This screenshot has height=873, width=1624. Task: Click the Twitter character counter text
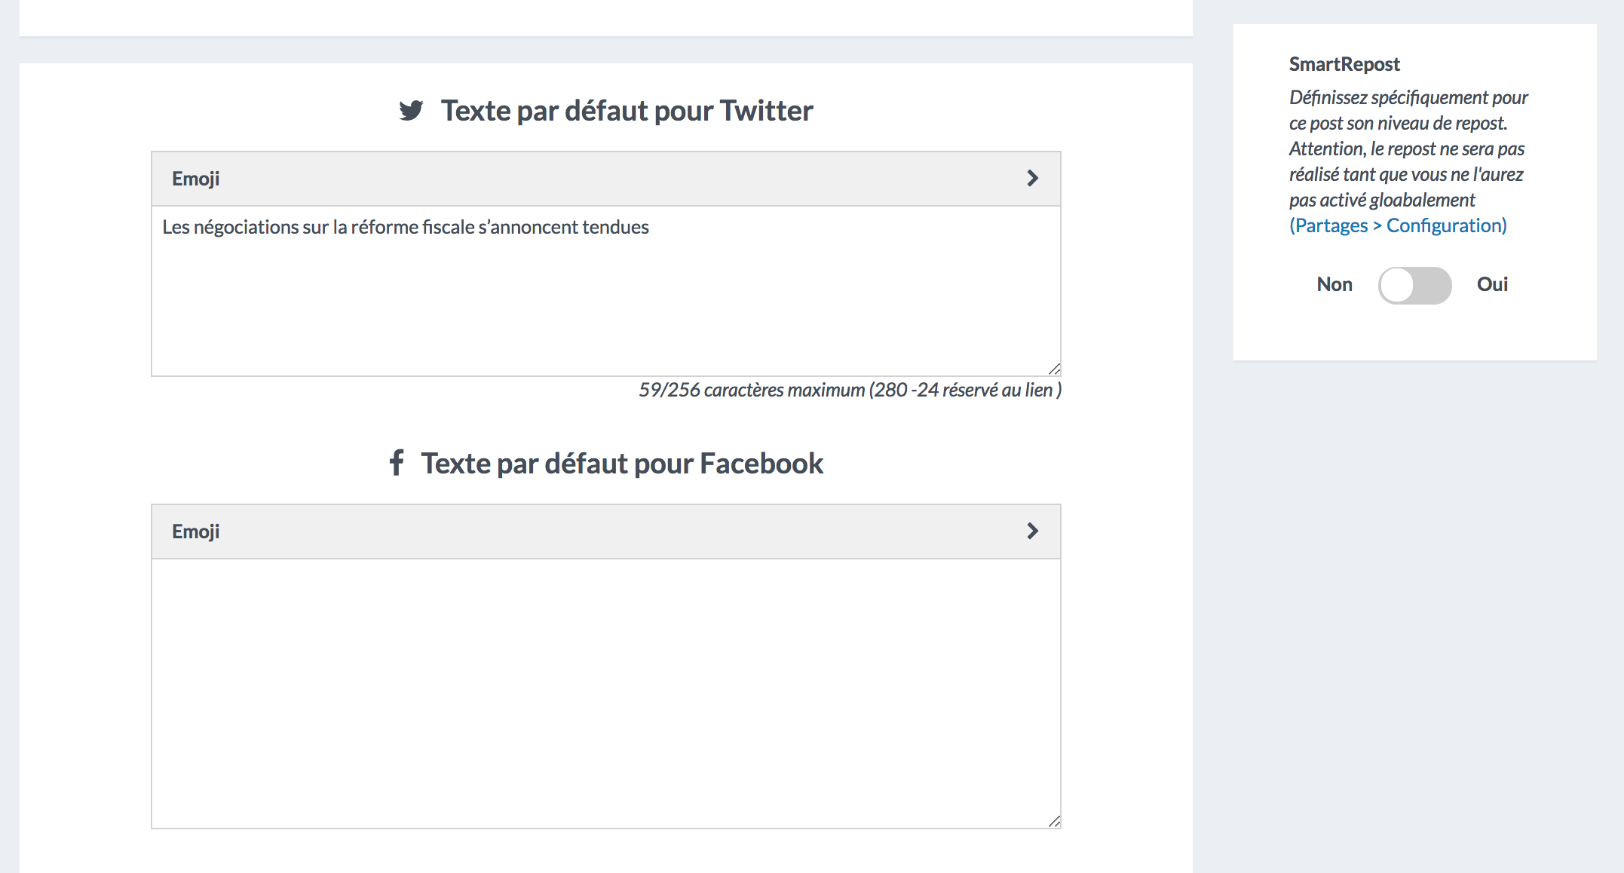850,390
